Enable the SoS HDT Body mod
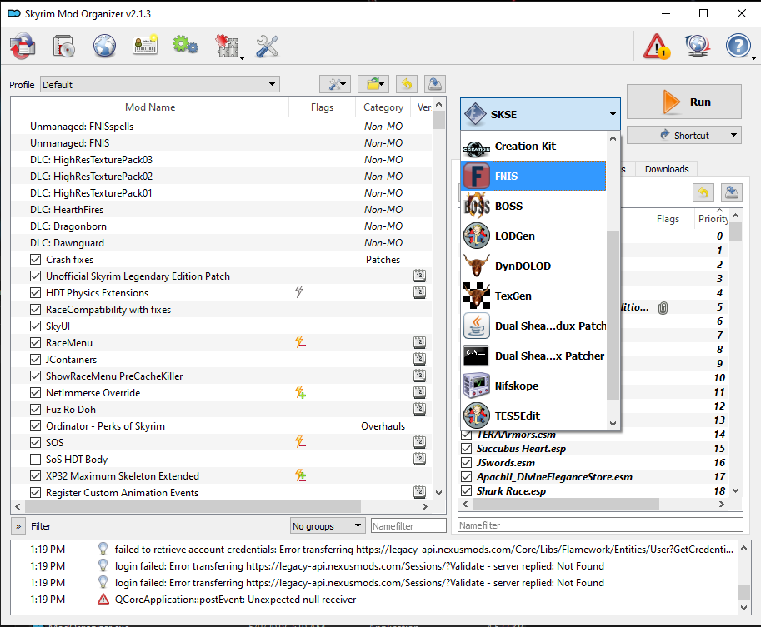 [x=36, y=460]
